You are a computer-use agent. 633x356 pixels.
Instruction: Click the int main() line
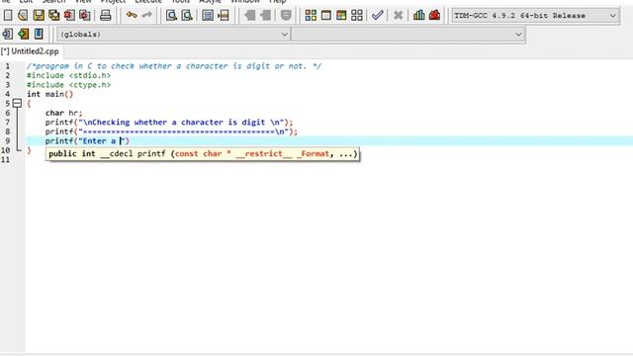50,94
